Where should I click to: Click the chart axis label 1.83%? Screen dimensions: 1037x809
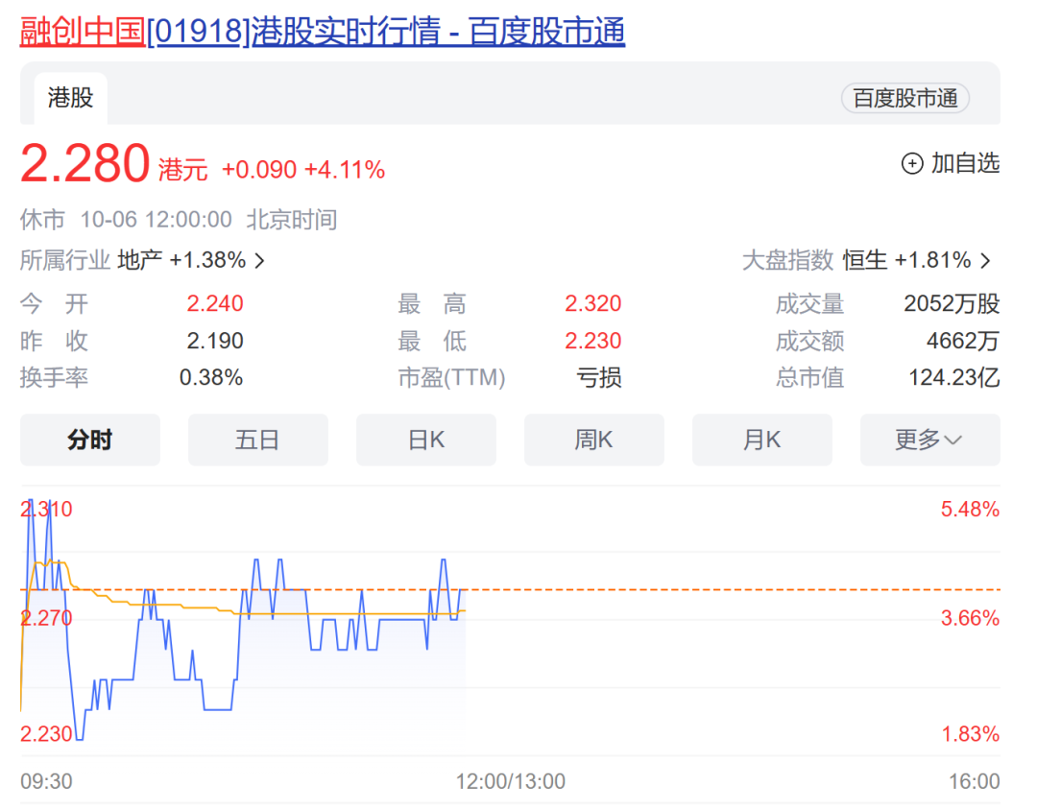[970, 733]
